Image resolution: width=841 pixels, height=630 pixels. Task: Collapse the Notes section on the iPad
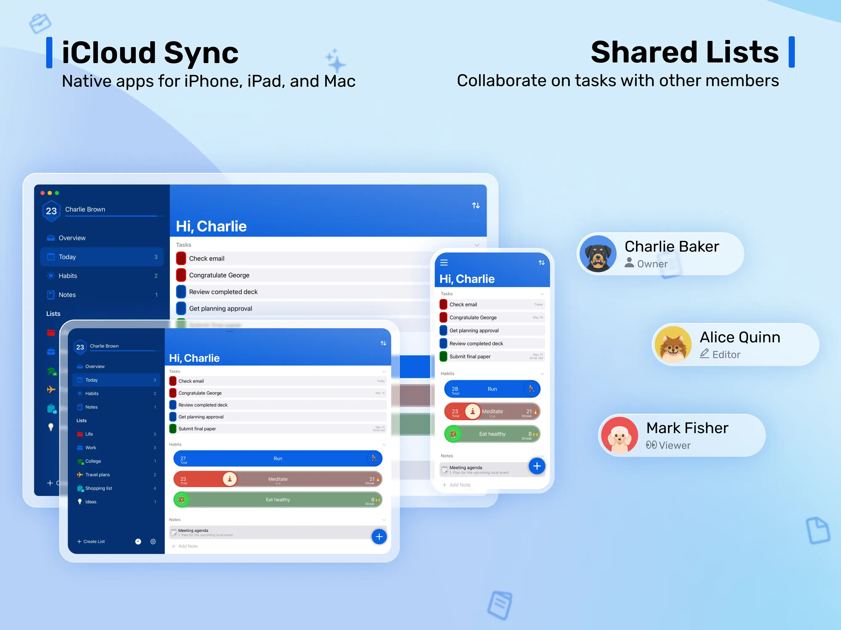384,520
